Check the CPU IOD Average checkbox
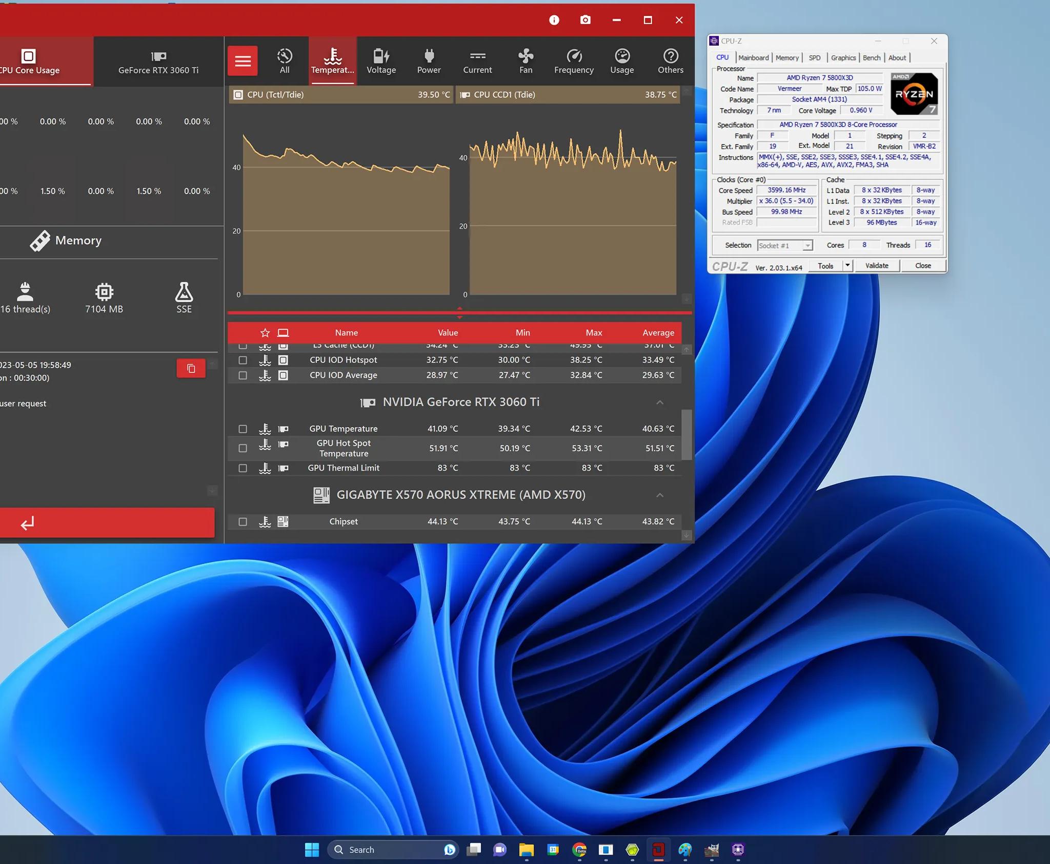The width and height of the screenshot is (1050, 864). (x=243, y=375)
